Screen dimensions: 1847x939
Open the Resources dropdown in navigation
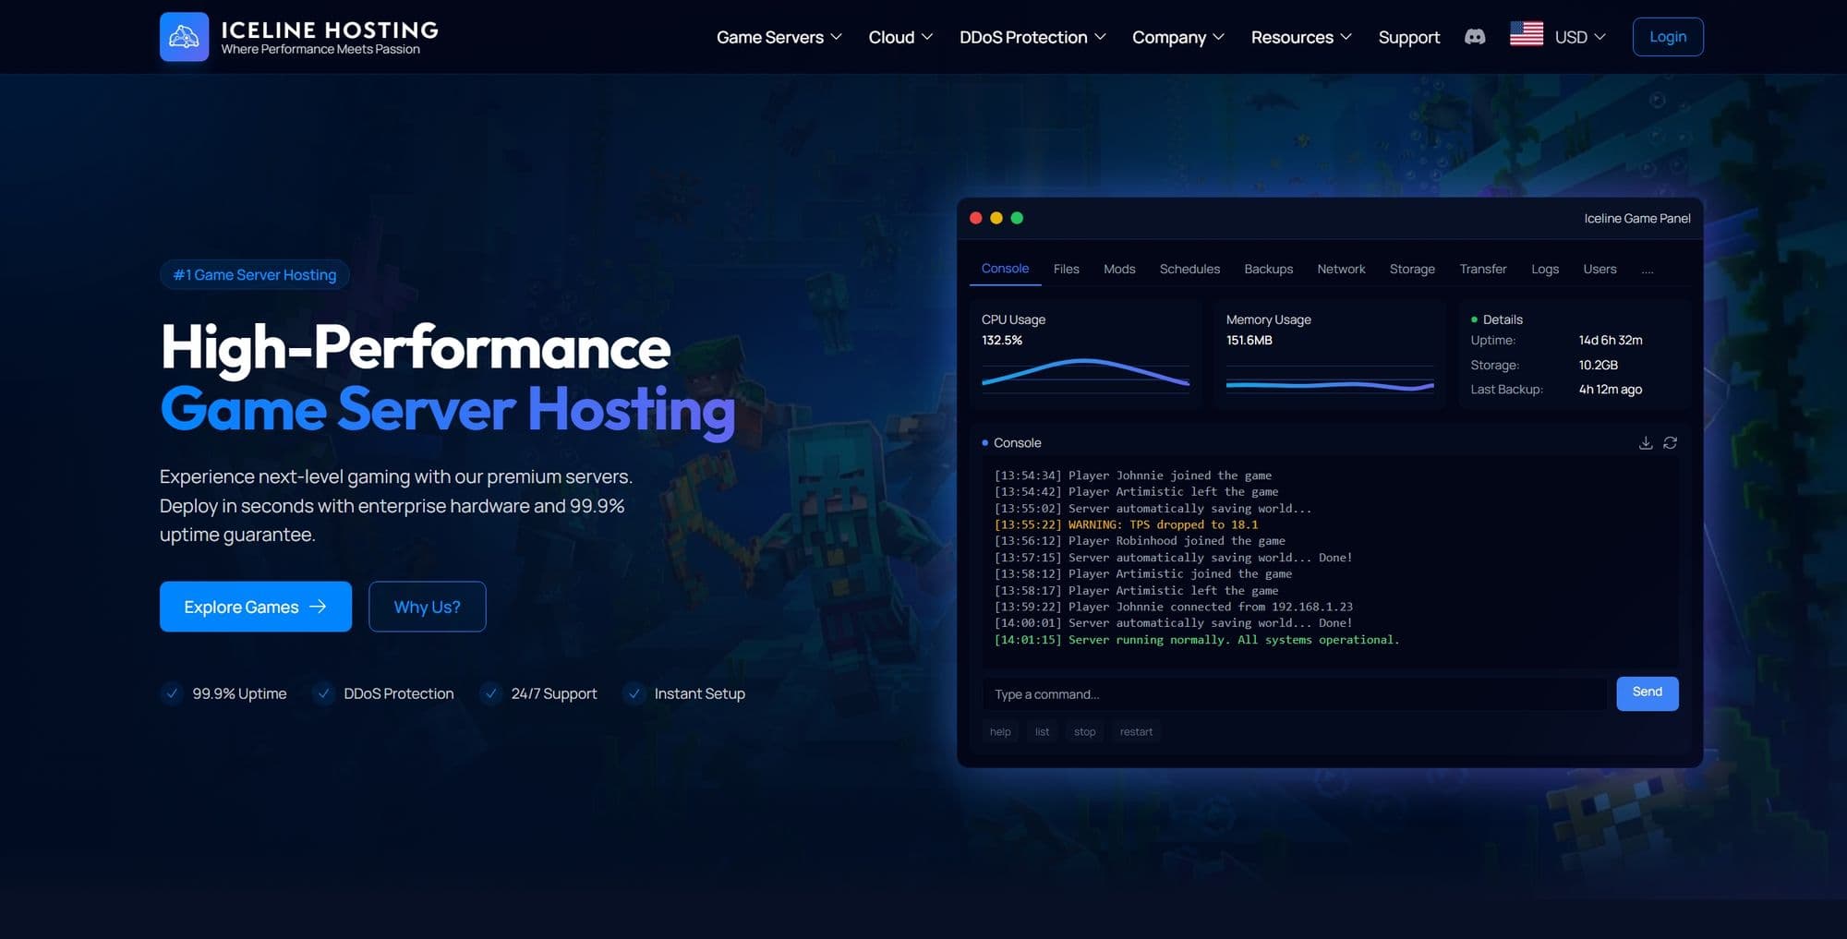[x=1300, y=37]
